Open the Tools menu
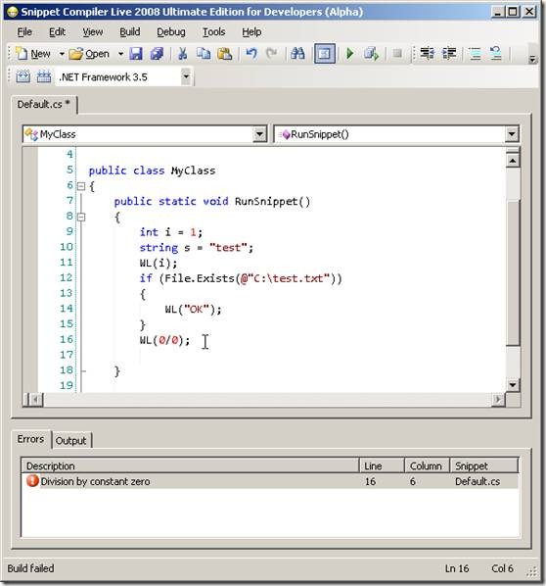 click(214, 32)
